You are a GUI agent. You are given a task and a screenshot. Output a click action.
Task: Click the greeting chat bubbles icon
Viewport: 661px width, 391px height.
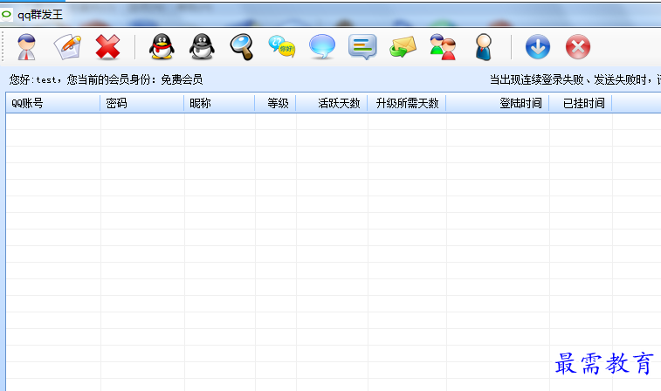pos(282,47)
